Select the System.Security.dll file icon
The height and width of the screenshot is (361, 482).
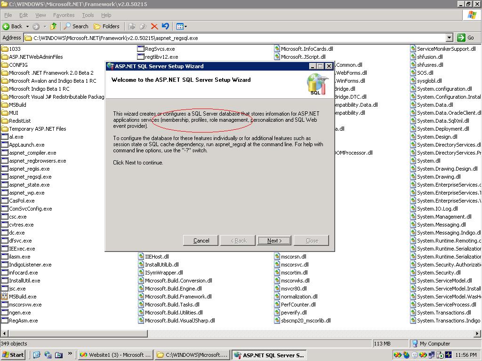click(x=413, y=272)
